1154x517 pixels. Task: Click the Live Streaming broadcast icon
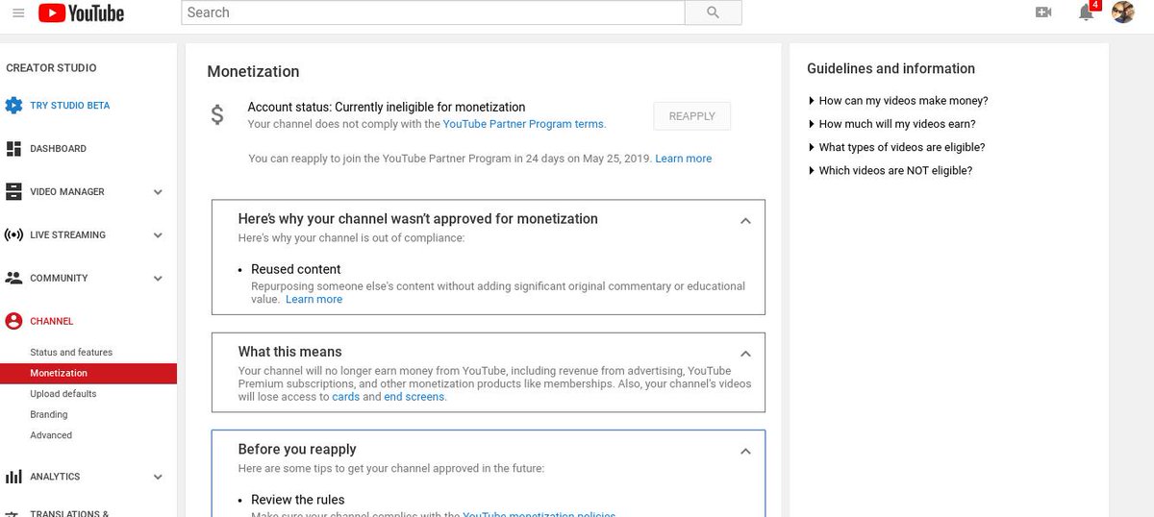point(13,235)
